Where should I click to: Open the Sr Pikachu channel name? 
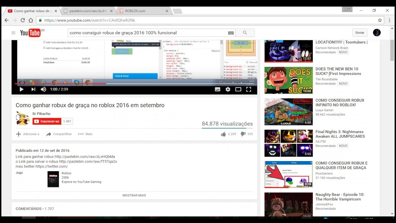tap(41, 114)
